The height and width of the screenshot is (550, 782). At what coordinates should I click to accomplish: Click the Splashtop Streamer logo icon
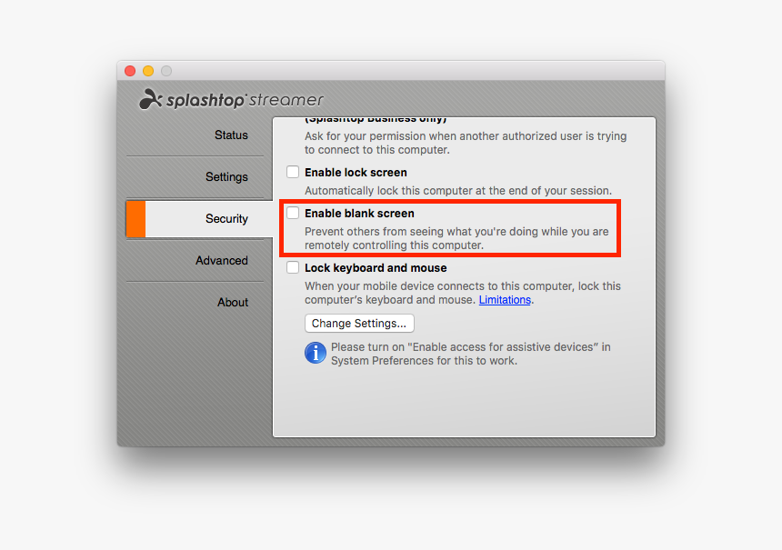[x=151, y=99]
